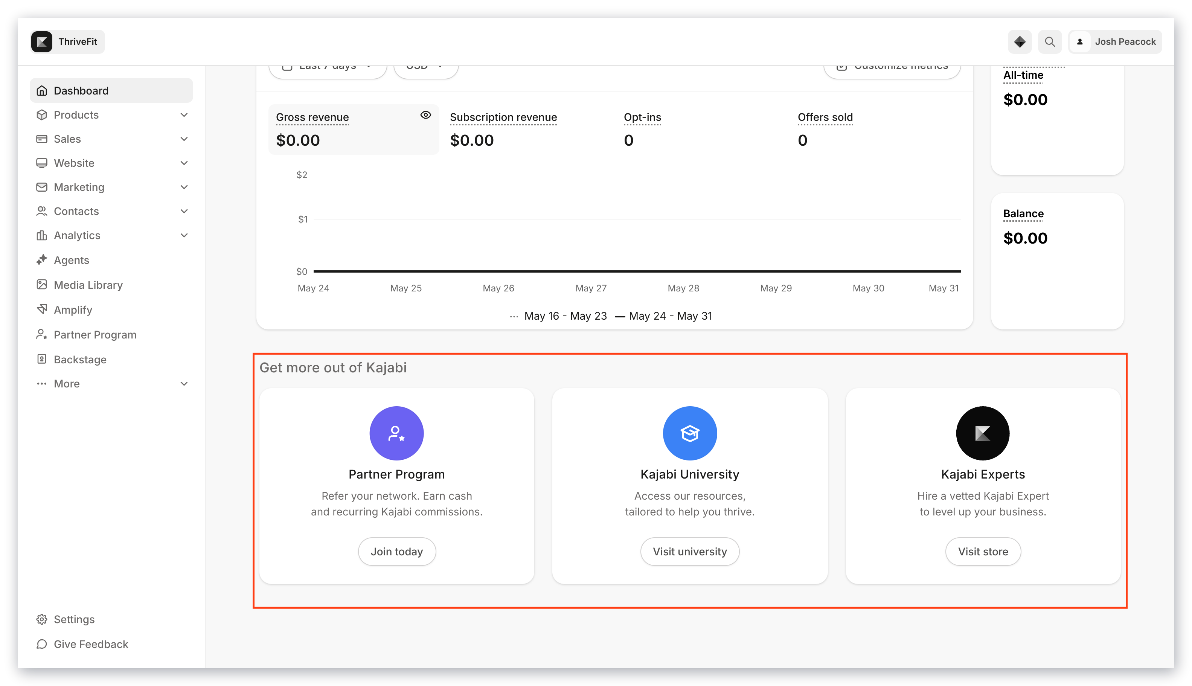Open Agents via its sparkle icon
This screenshot has height=686, width=1192.
click(42, 260)
